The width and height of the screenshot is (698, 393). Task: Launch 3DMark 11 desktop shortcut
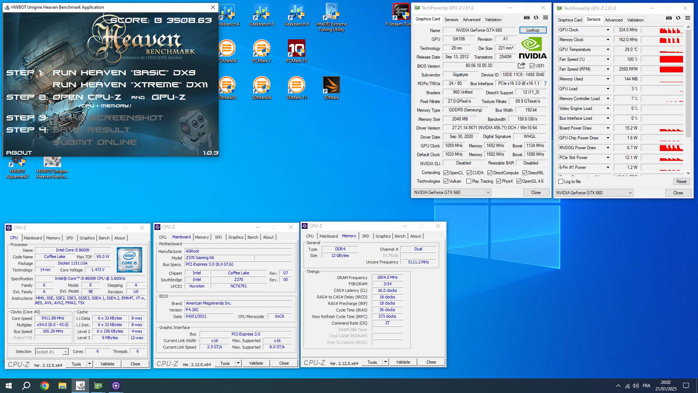pyautogui.click(x=297, y=88)
